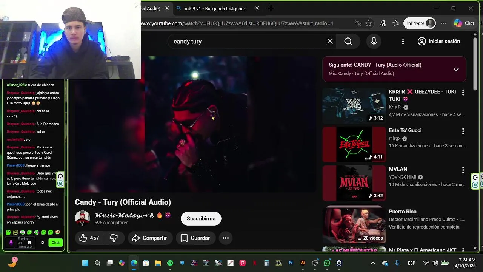Close the right-edge overlay X badge
The width and height of the screenshot is (483, 272).
click(x=475, y=178)
